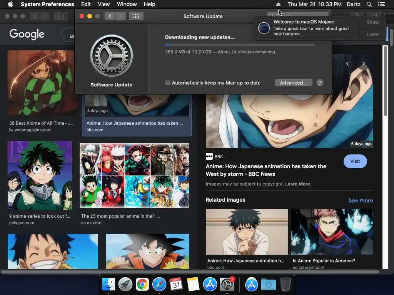Click the en.as.com source text

point(91,223)
